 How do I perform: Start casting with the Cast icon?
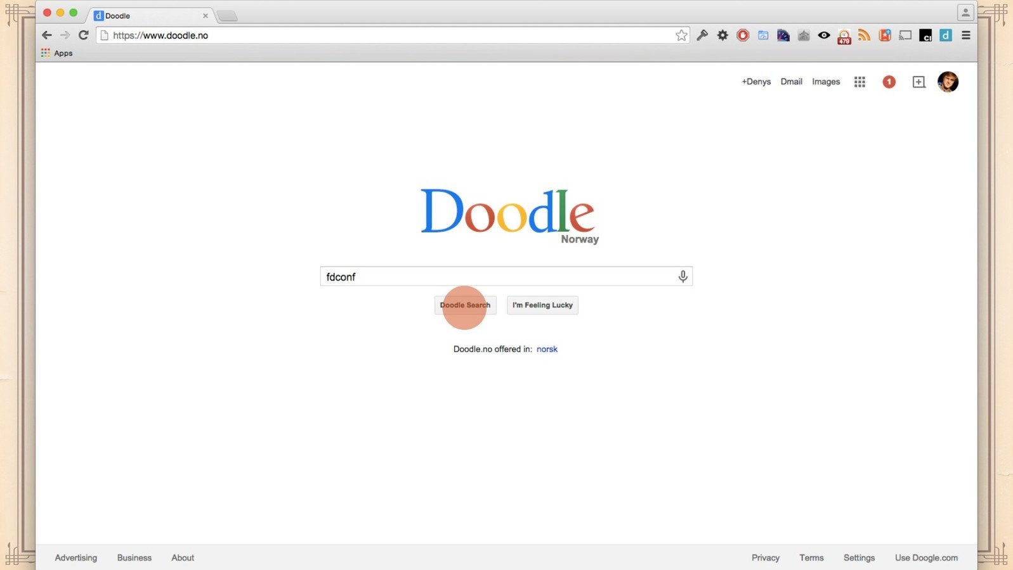(x=905, y=35)
